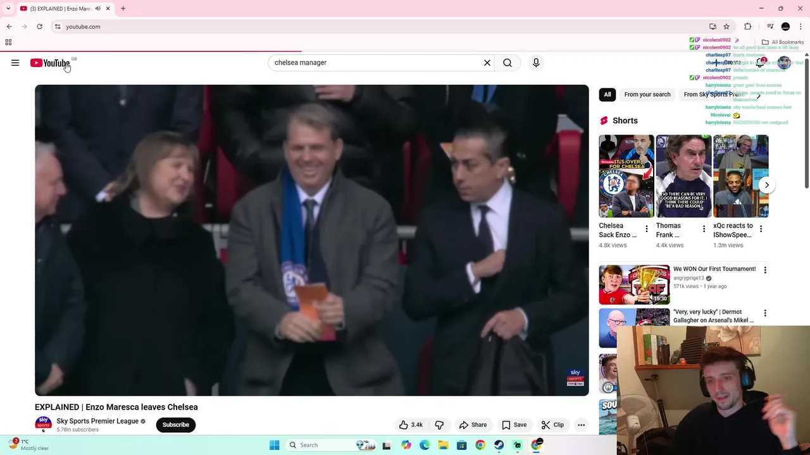Select the 'All' filter chip
This screenshot has width=810, height=455.
coord(607,94)
